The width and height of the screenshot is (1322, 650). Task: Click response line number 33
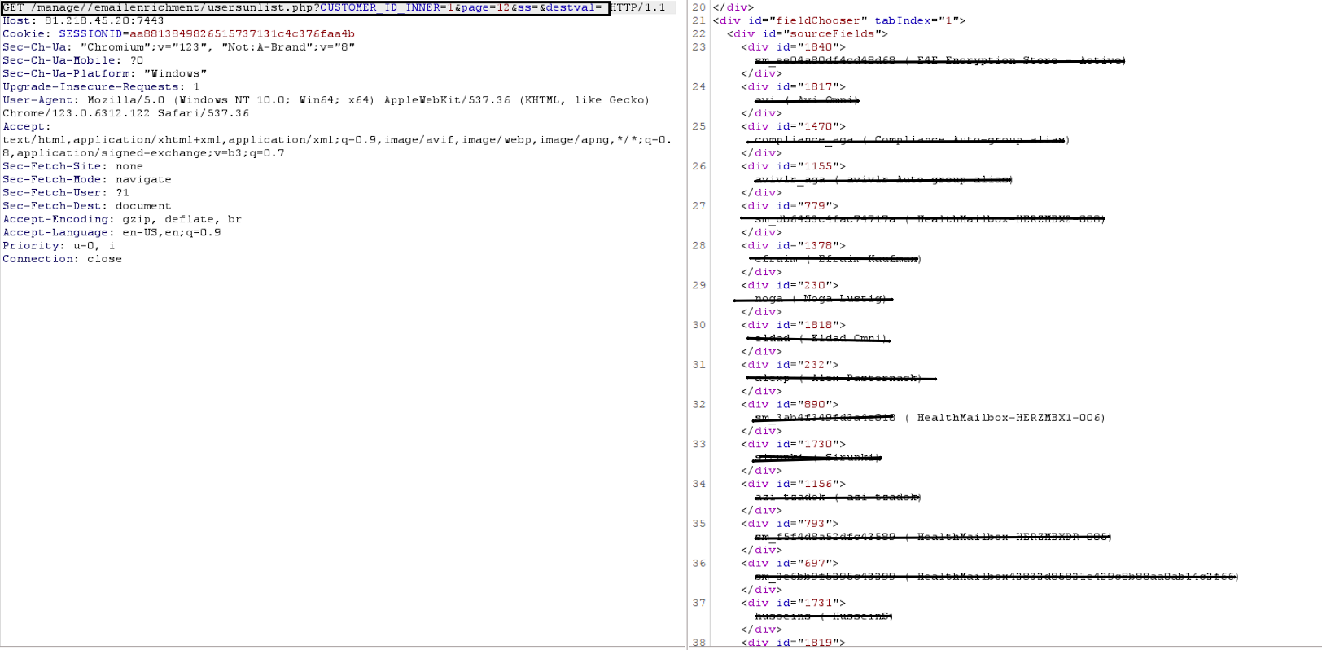pyautogui.click(x=699, y=444)
